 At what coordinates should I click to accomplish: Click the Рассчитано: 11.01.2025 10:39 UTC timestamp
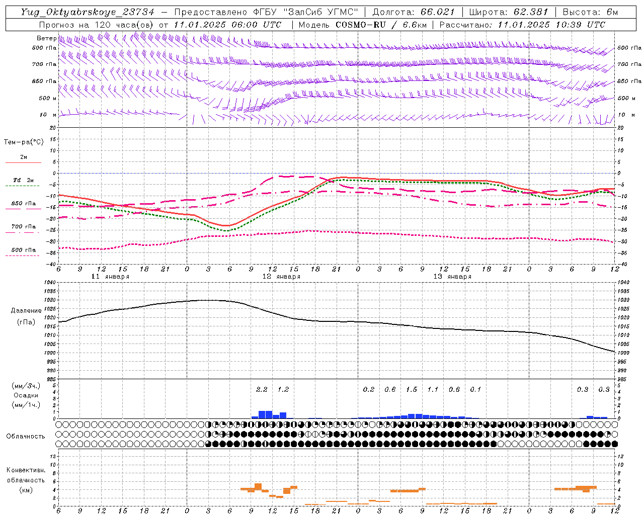pyautogui.click(x=522, y=25)
